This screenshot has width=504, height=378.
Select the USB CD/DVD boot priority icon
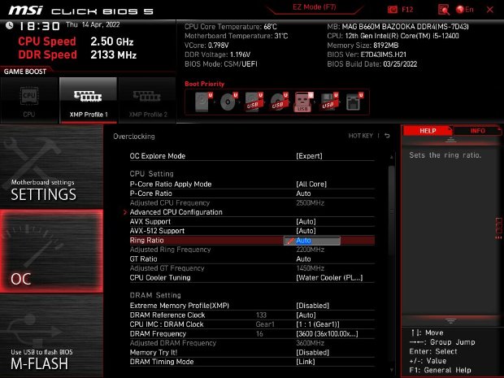[279, 102]
